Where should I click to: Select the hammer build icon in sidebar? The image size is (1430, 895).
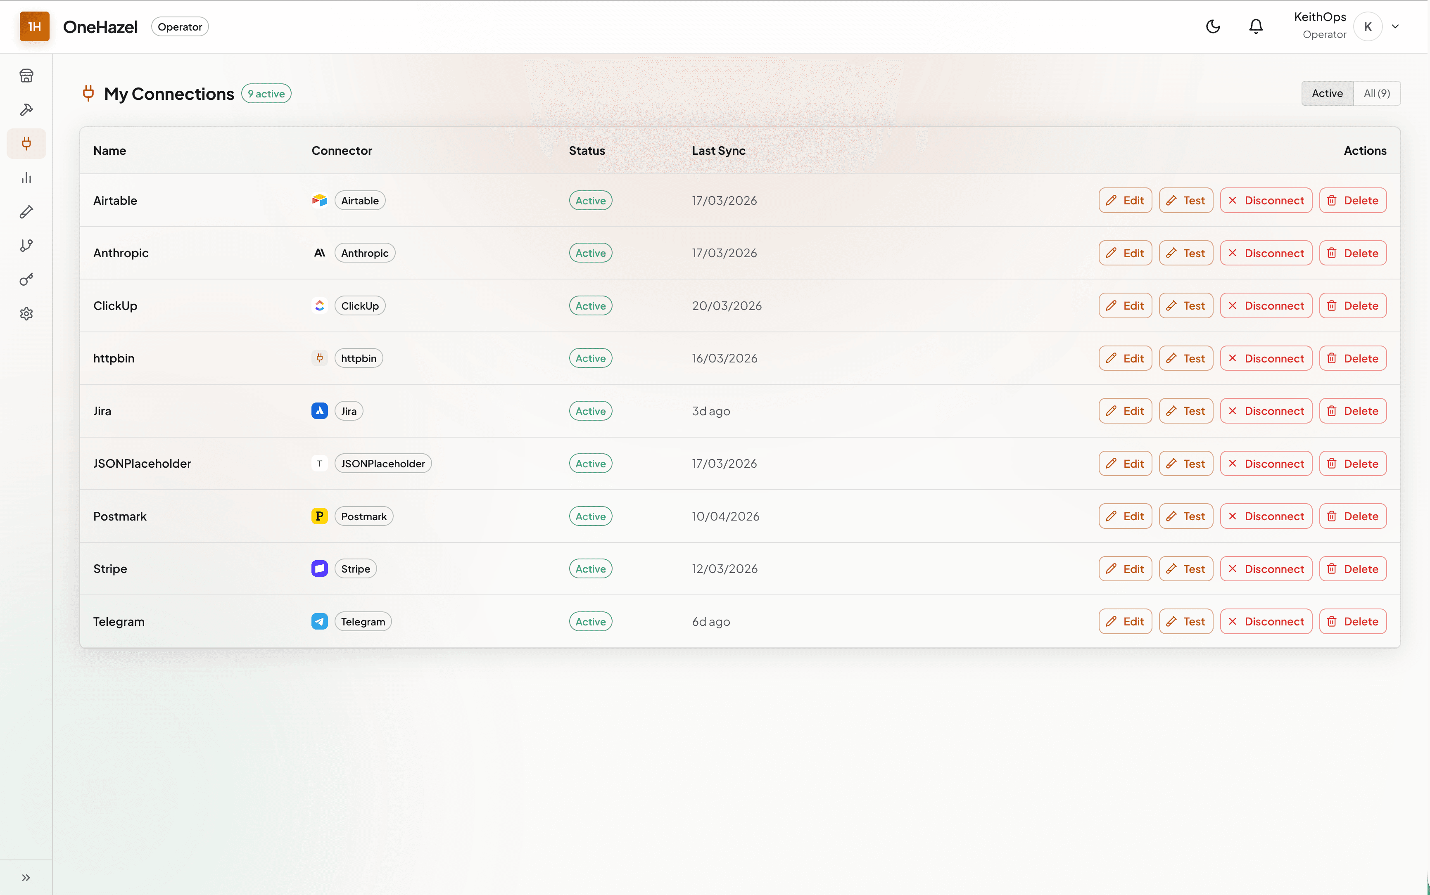click(x=26, y=109)
